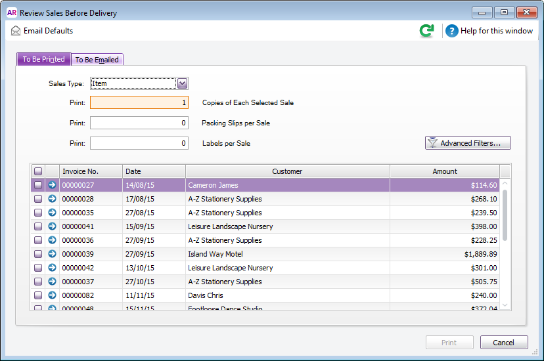This screenshot has width=544, height=361.
Task: Select the To Be Printed tab
Action: click(43, 59)
